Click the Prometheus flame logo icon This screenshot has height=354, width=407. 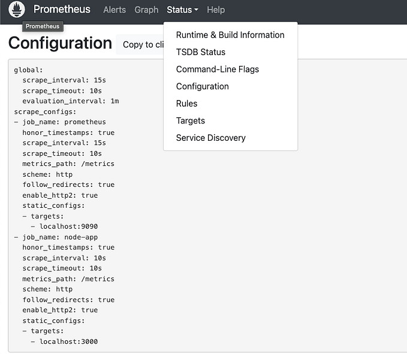tap(17, 10)
